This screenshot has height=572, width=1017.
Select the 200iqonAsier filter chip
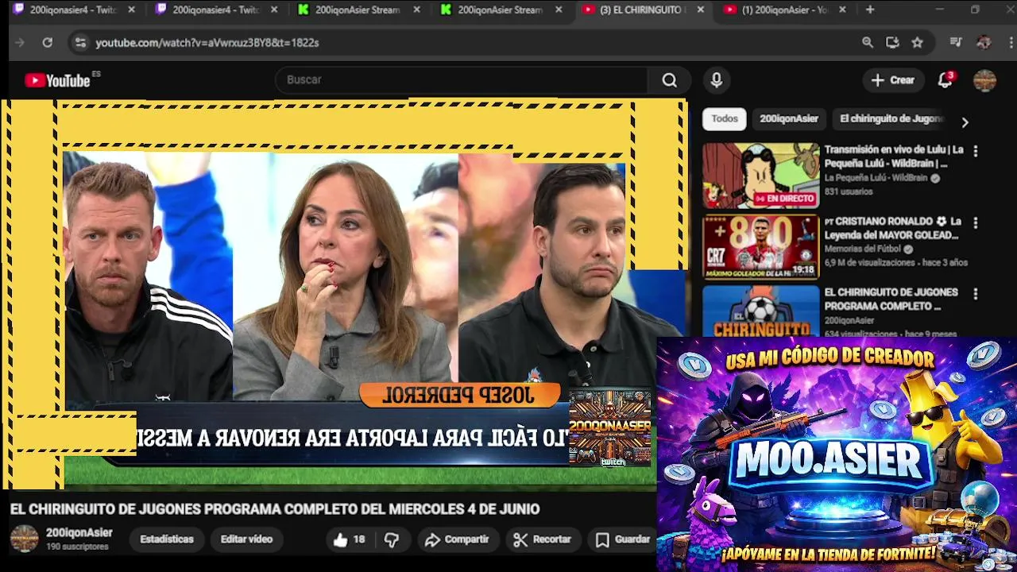point(789,119)
